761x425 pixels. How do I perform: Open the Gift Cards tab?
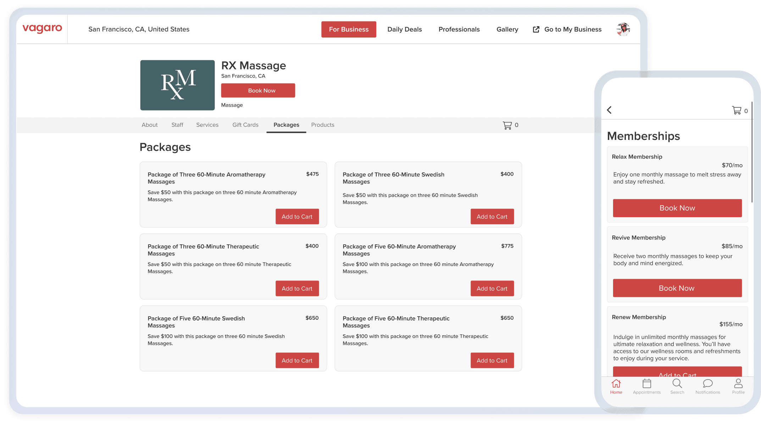(245, 125)
